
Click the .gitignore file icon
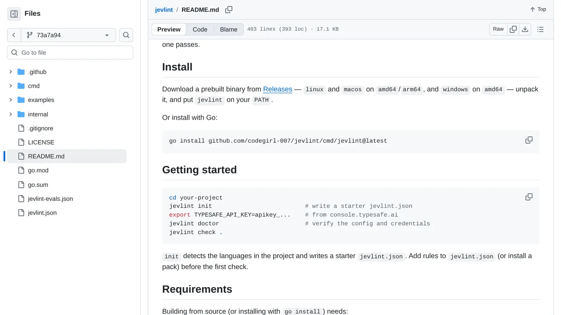21,128
